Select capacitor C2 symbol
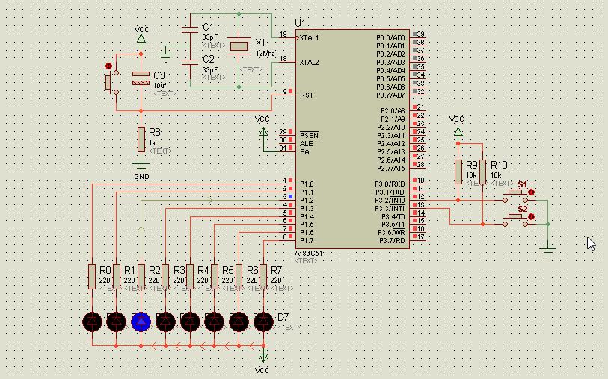 [x=190, y=62]
